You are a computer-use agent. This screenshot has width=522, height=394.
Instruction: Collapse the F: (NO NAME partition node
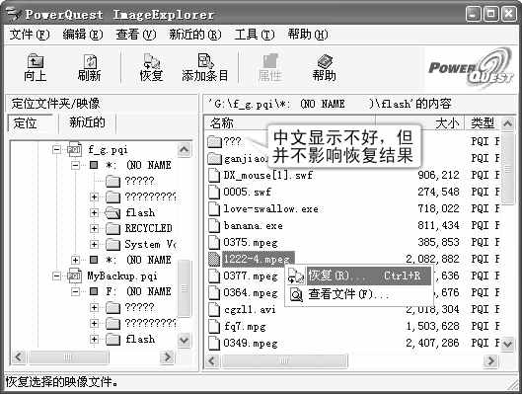76,291
